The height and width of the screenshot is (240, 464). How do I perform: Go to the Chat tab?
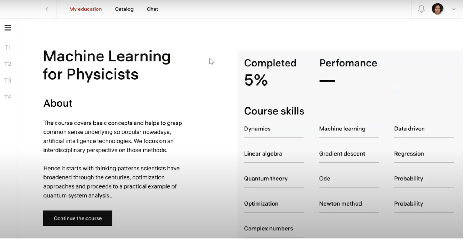[152, 9]
